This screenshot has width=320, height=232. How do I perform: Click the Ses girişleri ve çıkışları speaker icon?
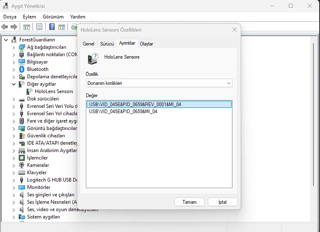22,195
